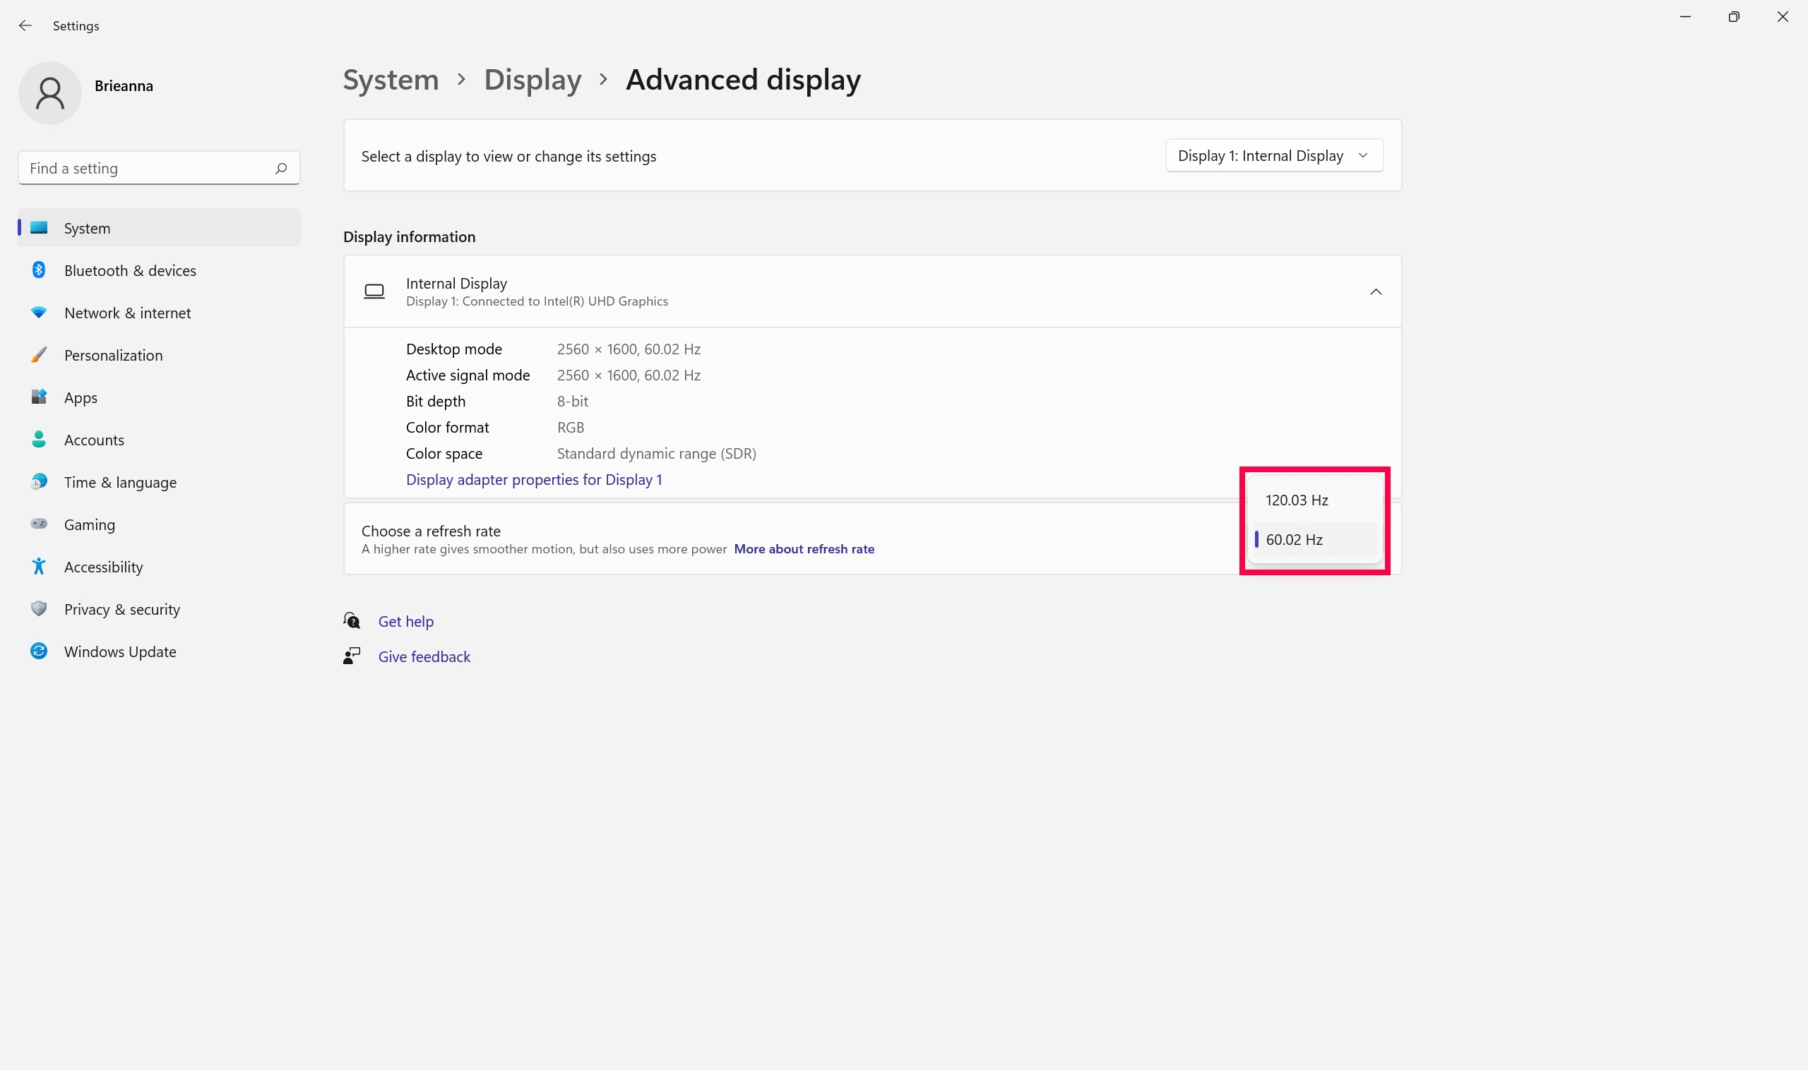Image resolution: width=1808 pixels, height=1070 pixels.
Task: Navigate to System breadcrumb
Action: [x=391, y=80]
